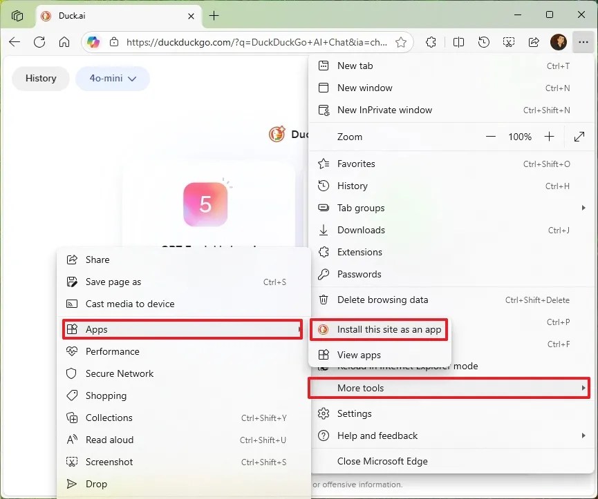This screenshot has width=598, height=499.
Task: Launch the web capture scissors icon
Action: [509, 42]
